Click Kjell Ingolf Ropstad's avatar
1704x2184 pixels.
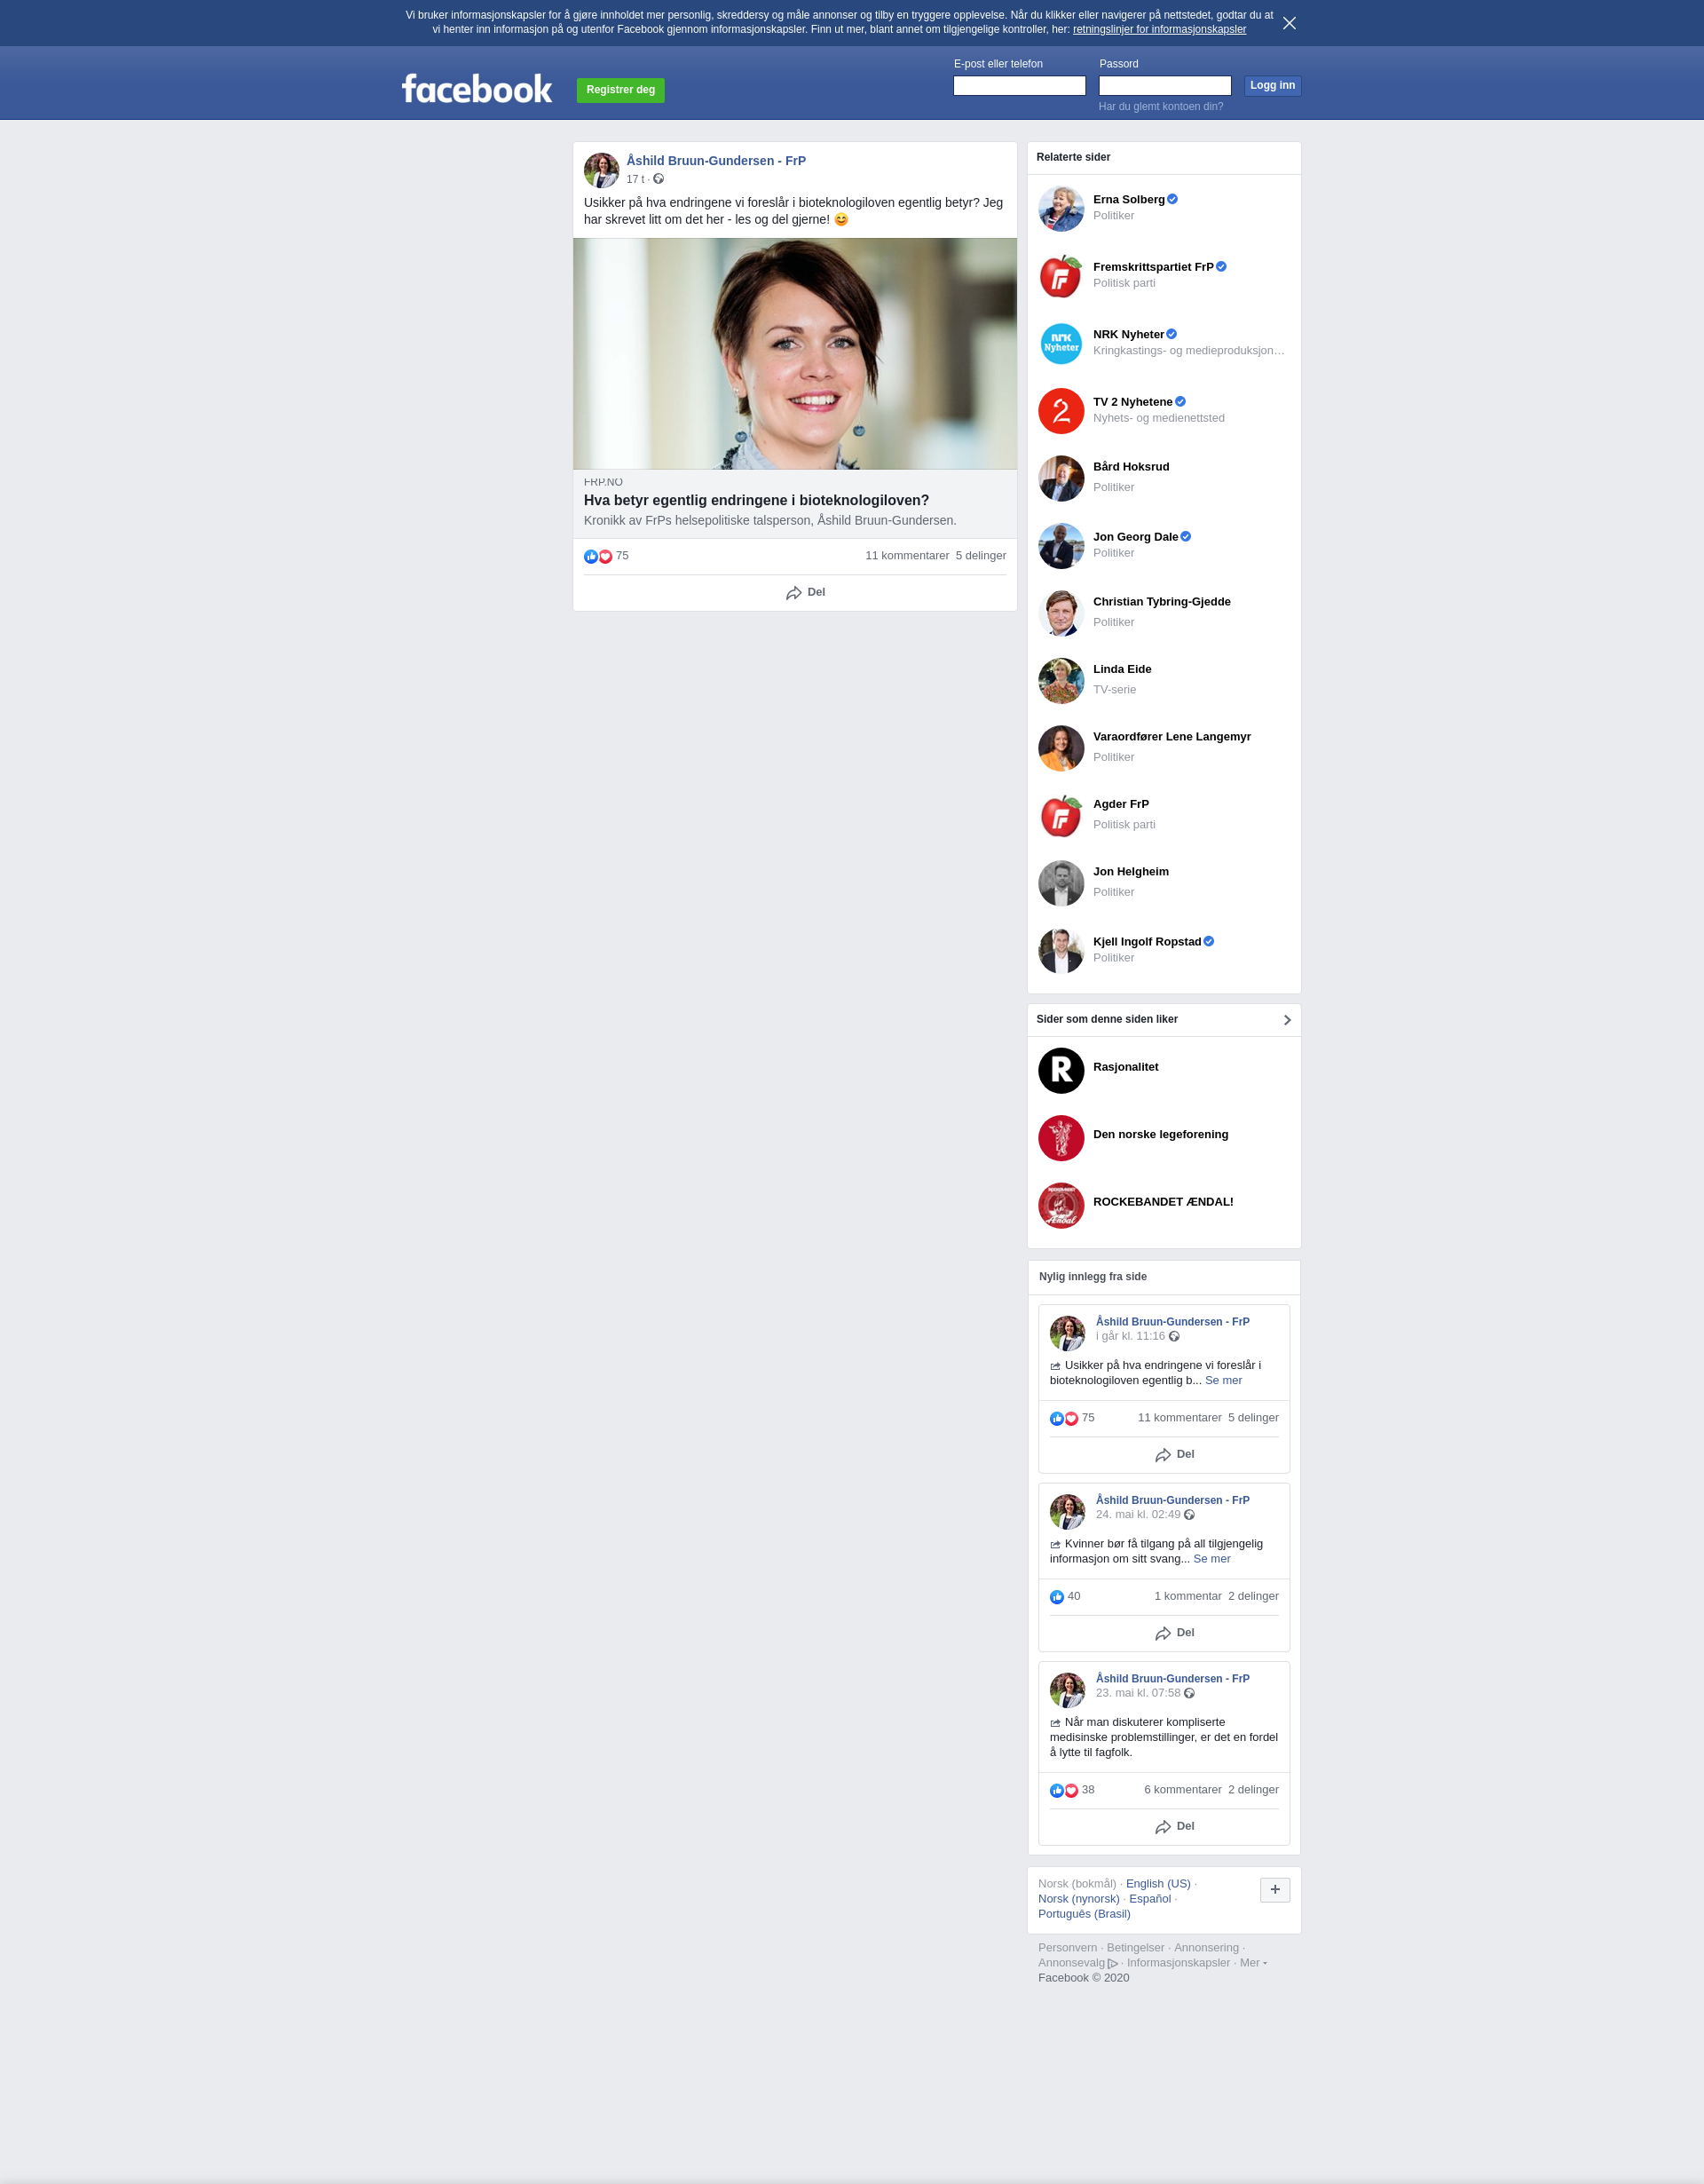[x=1061, y=951]
